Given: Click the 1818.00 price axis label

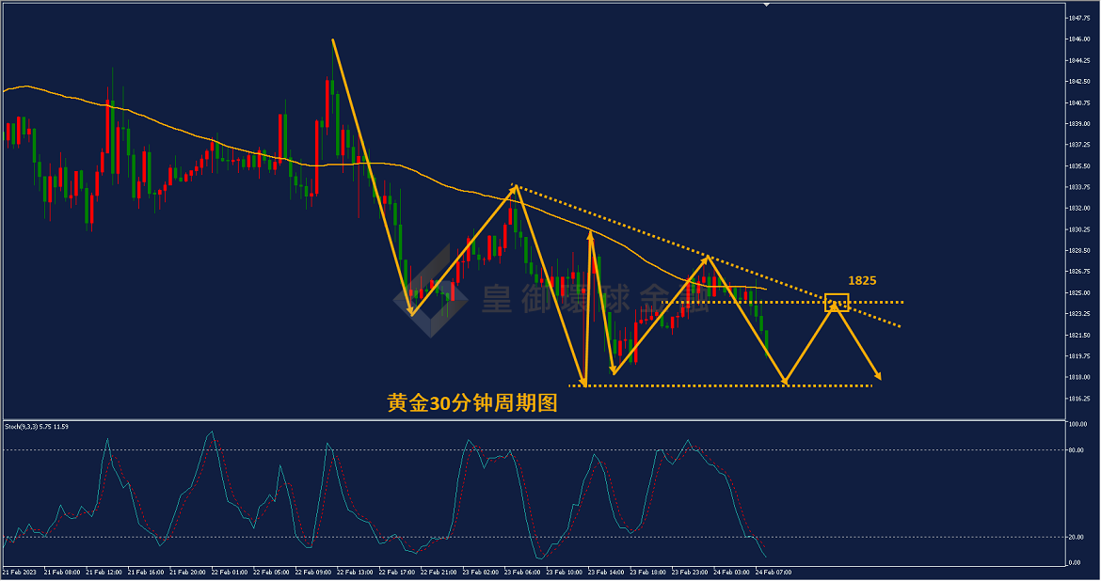Looking at the screenshot, I should [x=1080, y=378].
